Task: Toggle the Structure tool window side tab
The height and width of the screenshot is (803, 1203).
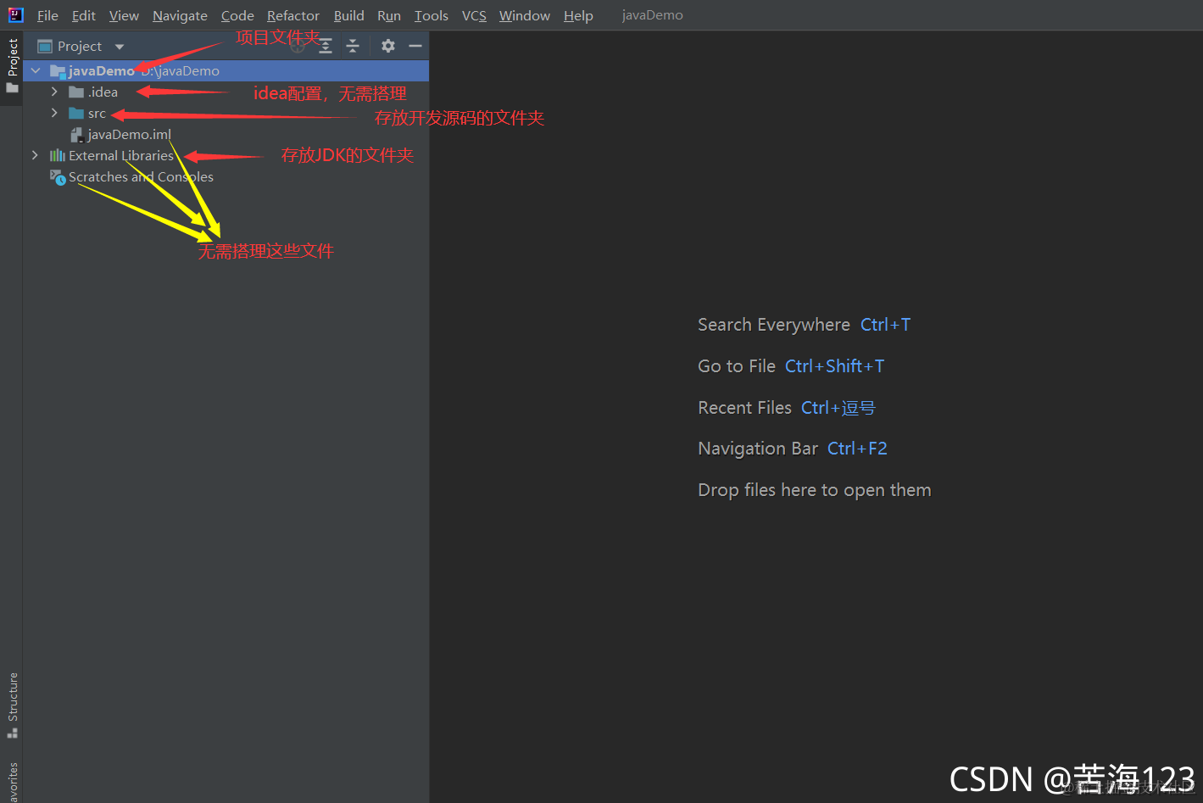Action: (x=12, y=705)
